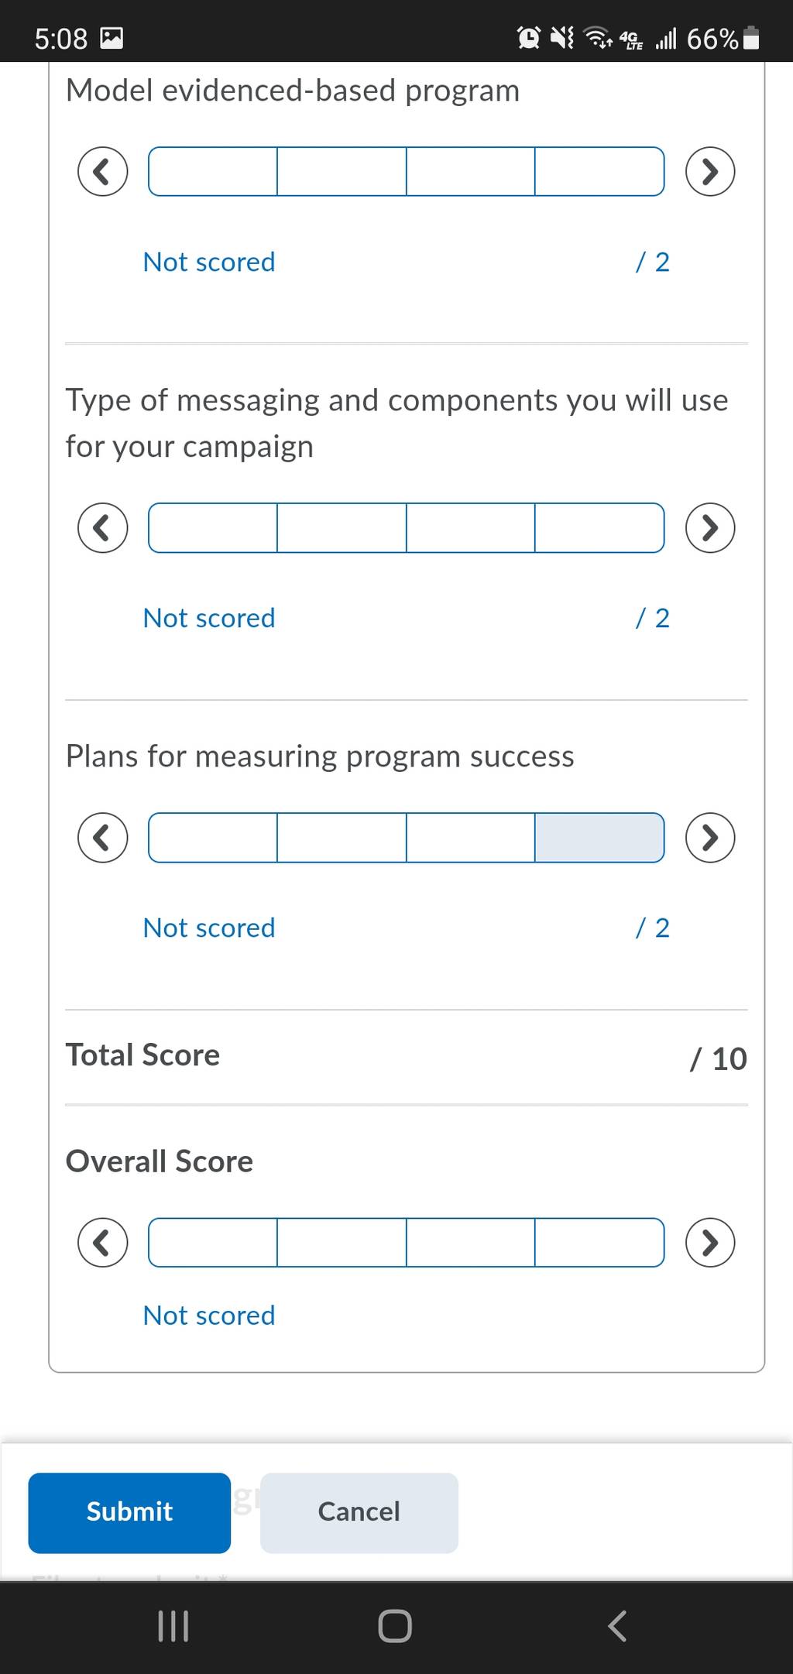793x1674 pixels.
Task: Open Not scored link under Overall Score
Action: click(209, 1316)
